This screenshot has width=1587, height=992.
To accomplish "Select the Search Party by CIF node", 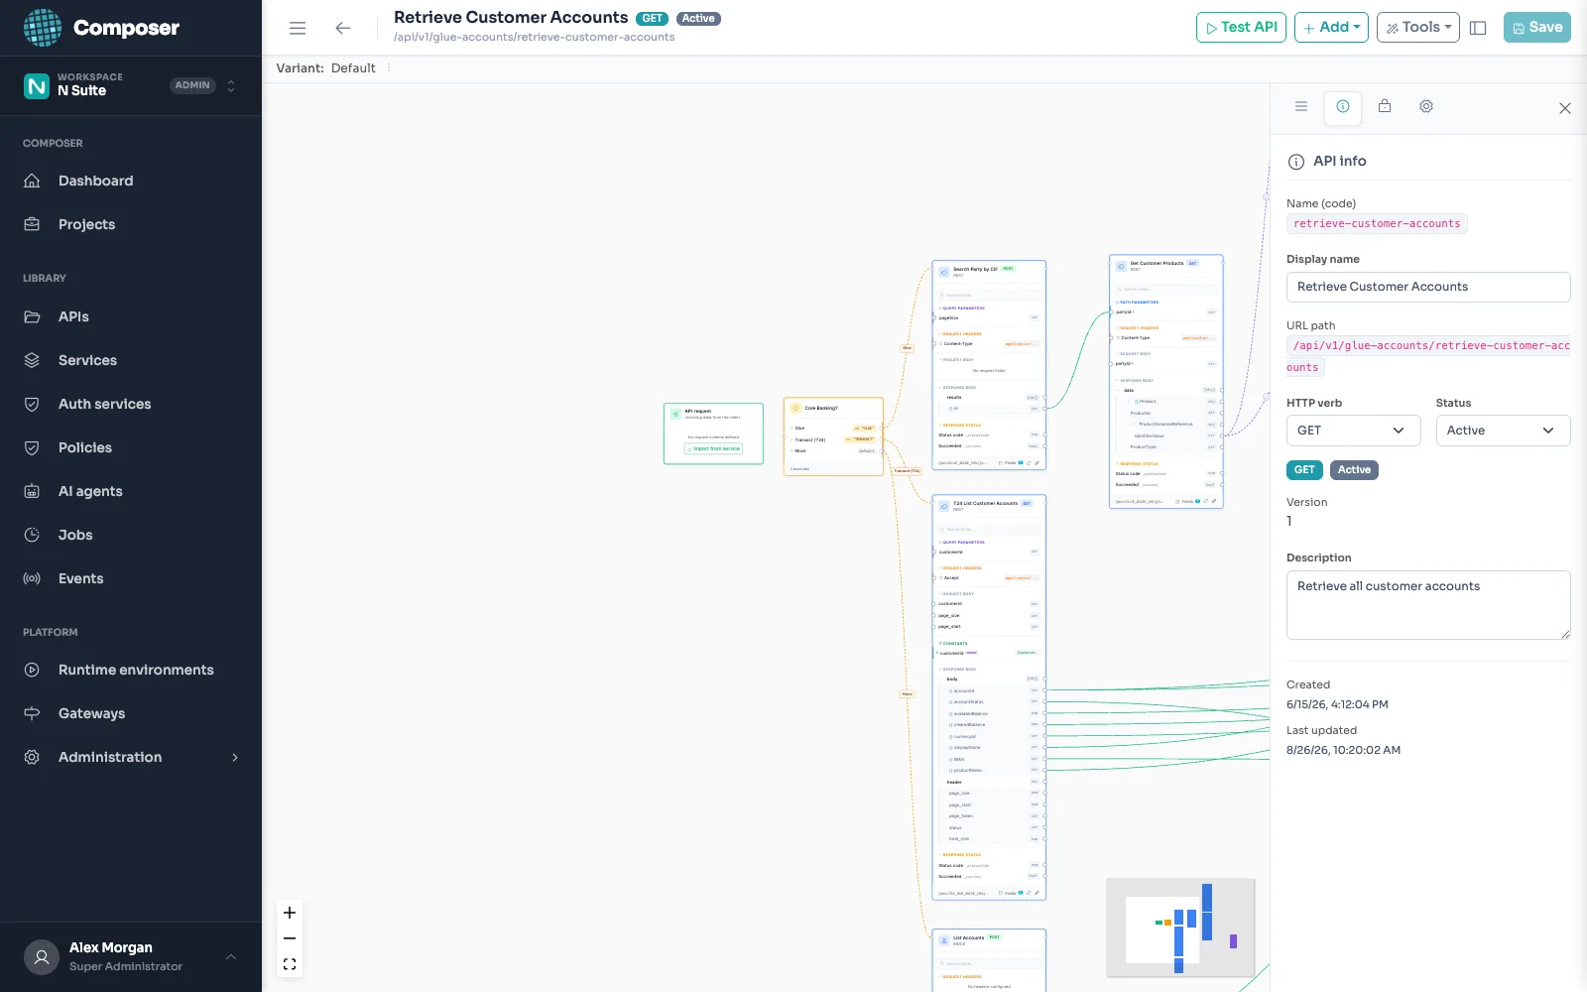I will (x=989, y=365).
